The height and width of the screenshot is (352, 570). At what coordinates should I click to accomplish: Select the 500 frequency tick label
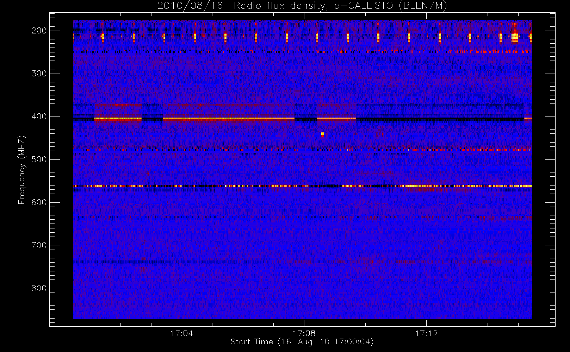(x=39, y=159)
